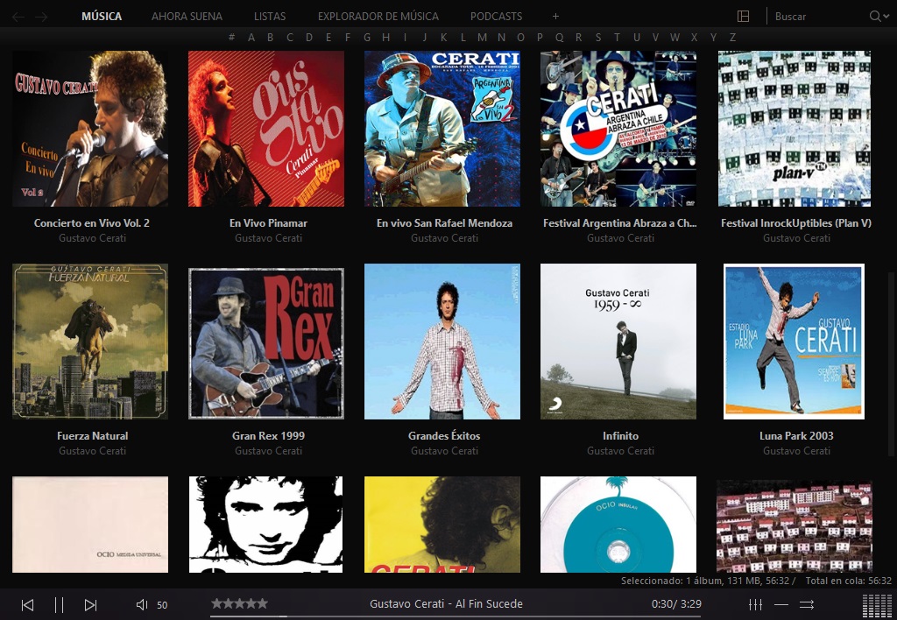The width and height of the screenshot is (897, 620).
Task: Jump to the previous track
Action: point(26,604)
